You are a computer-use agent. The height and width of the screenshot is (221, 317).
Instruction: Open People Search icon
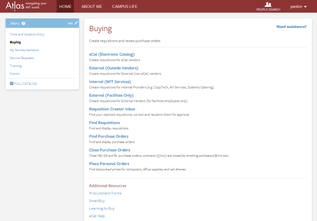[268, 5]
